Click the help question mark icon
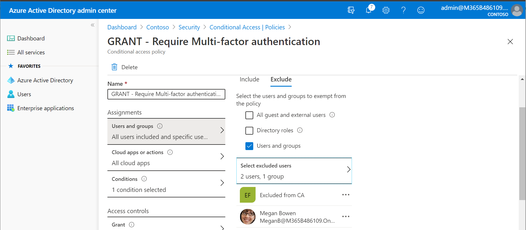526x230 pixels. pos(403,10)
